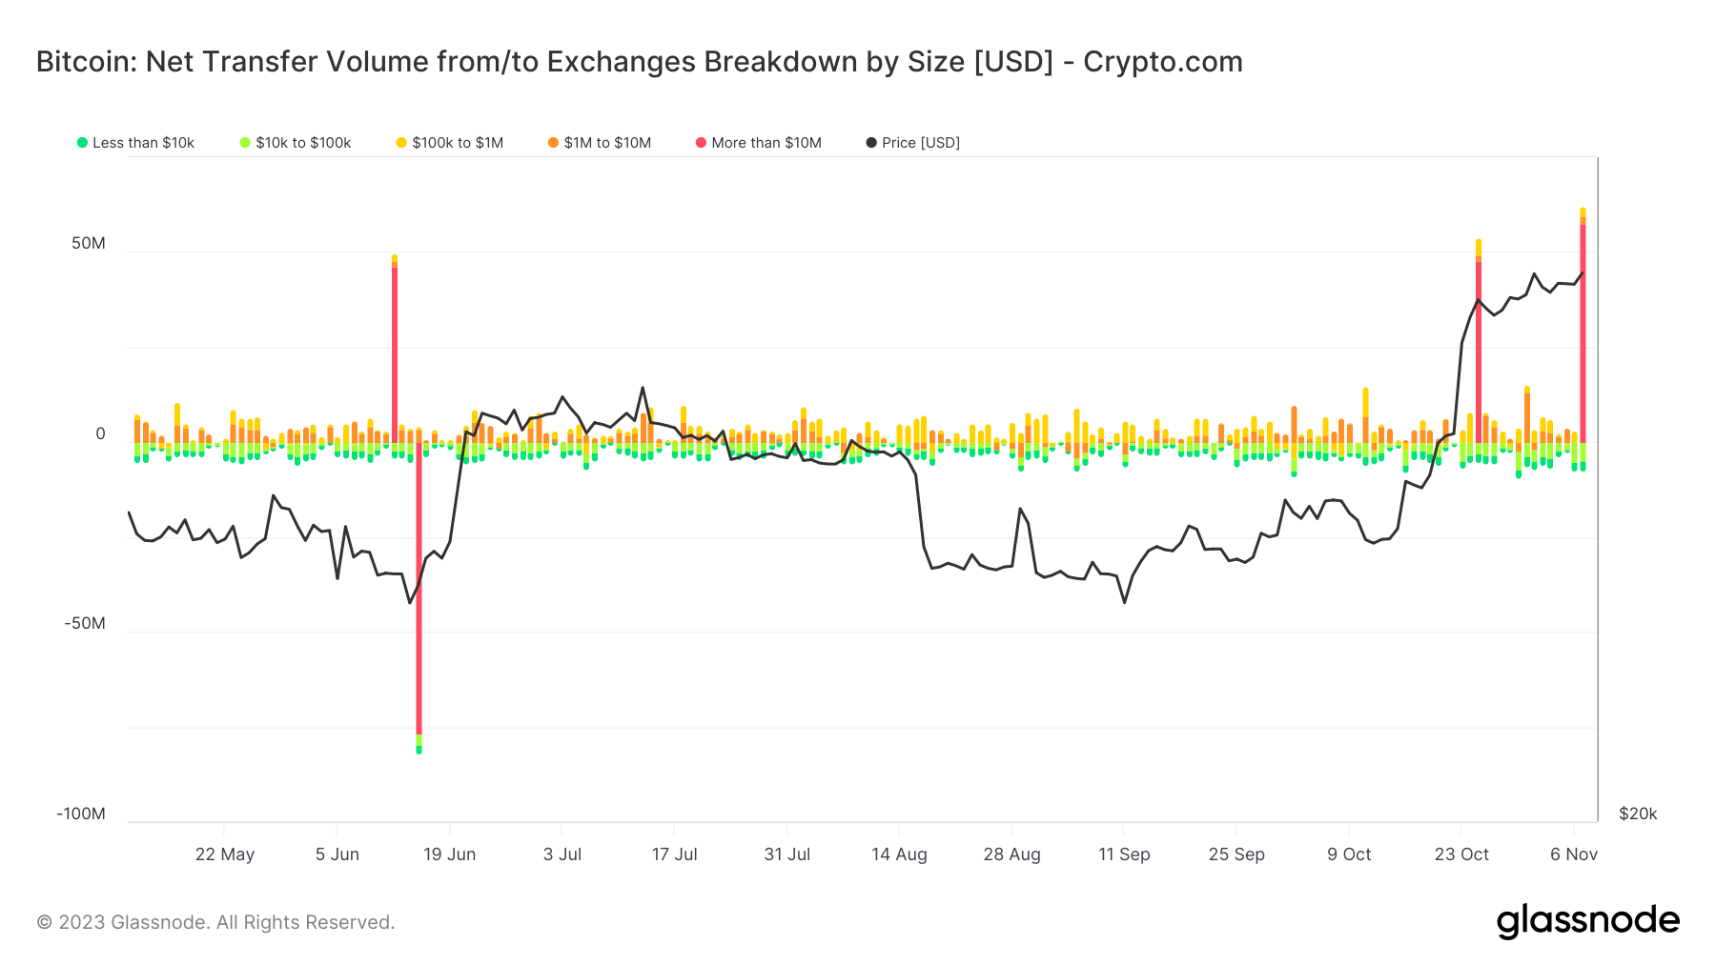This screenshot has height=965, width=1716.
Task: Click the black 'Price [USD]' legend dot
Action: (x=871, y=143)
